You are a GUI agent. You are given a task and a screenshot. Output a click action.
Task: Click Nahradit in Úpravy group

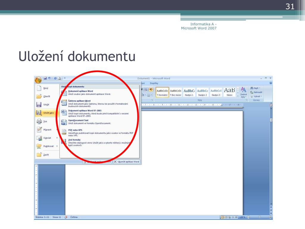pyautogui.click(x=256, y=92)
